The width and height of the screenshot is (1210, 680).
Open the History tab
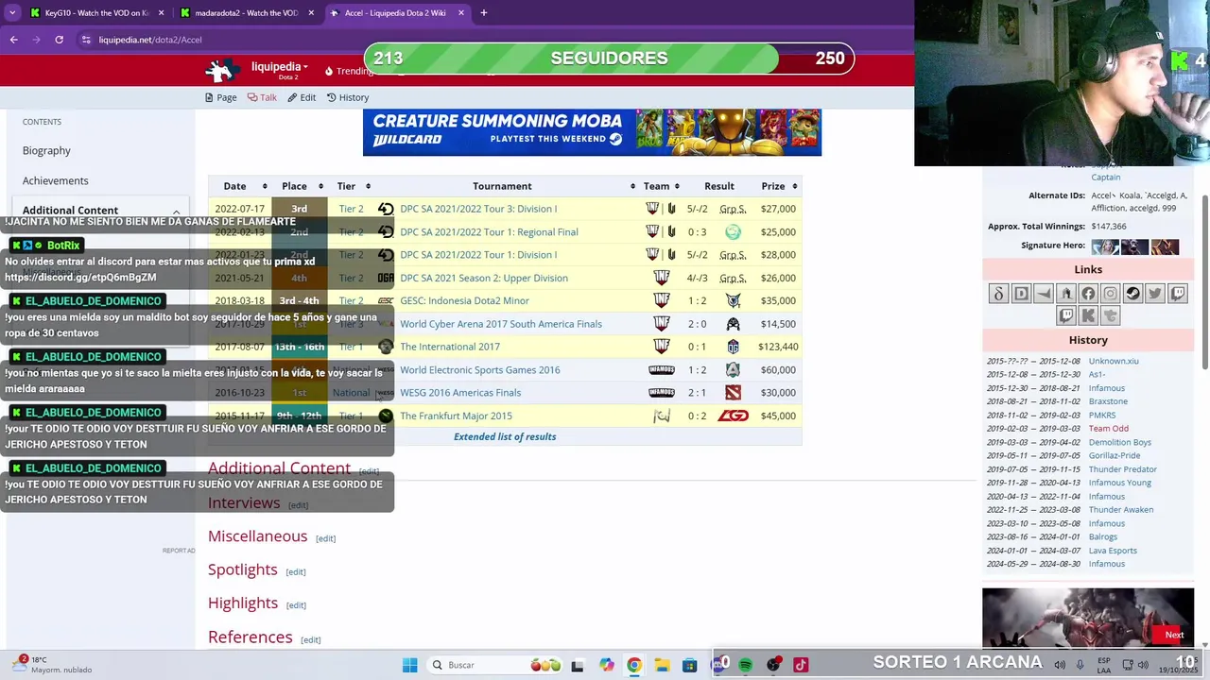pyautogui.click(x=348, y=97)
